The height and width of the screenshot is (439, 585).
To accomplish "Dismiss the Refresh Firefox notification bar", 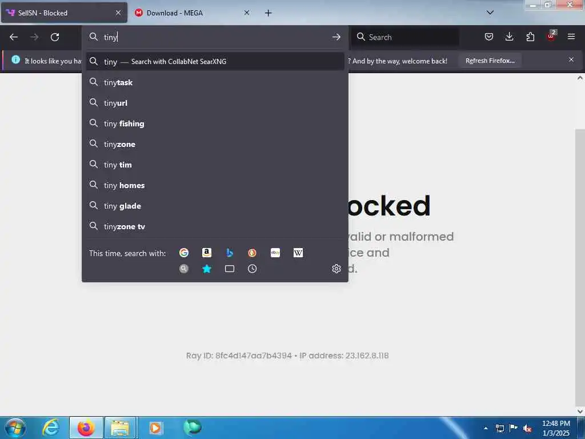I will click(x=571, y=59).
